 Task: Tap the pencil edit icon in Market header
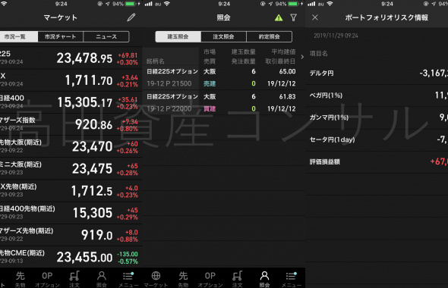tap(131, 17)
